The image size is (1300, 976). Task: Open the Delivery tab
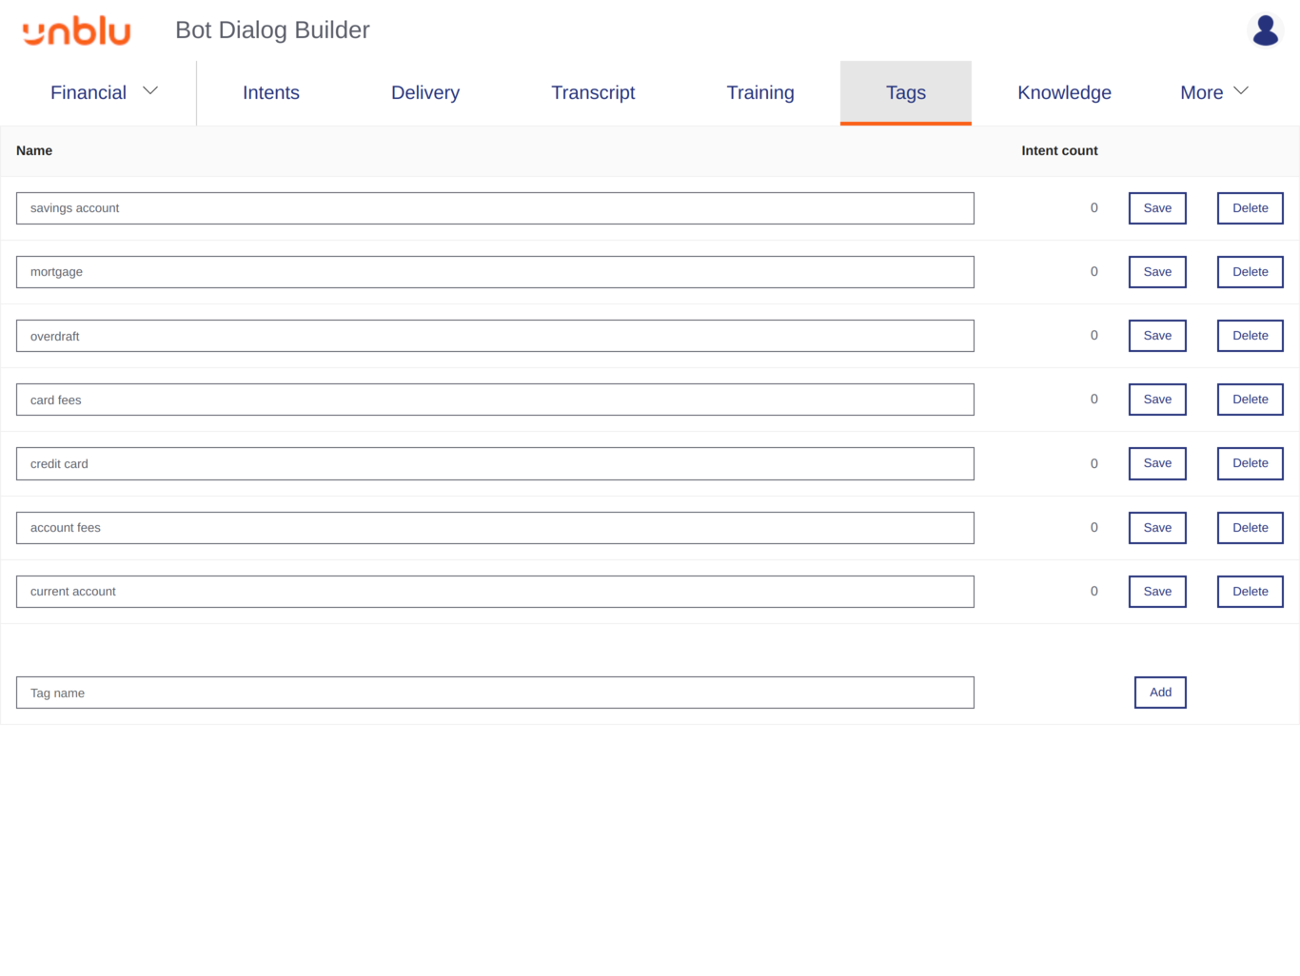(x=424, y=92)
